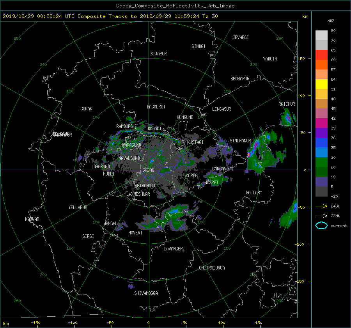351x328 pixels.
Task: Click the 150 km label on the right axis
Action: point(301,59)
